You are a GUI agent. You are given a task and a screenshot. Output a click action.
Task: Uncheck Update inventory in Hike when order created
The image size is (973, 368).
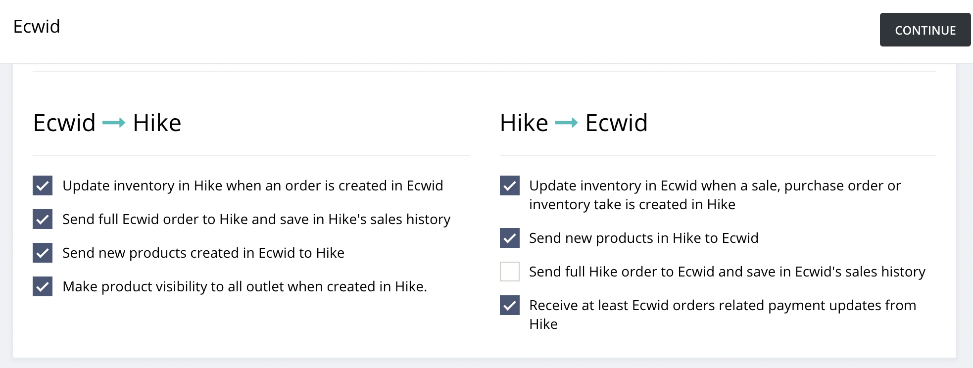(43, 185)
